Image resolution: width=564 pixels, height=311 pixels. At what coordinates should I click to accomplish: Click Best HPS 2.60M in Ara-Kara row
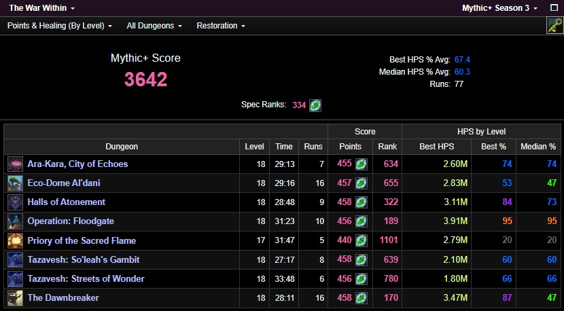tap(456, 164)
